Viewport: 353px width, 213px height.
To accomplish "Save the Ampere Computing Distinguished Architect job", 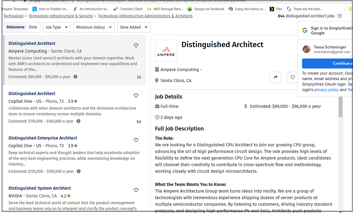I will coord(136,46).
